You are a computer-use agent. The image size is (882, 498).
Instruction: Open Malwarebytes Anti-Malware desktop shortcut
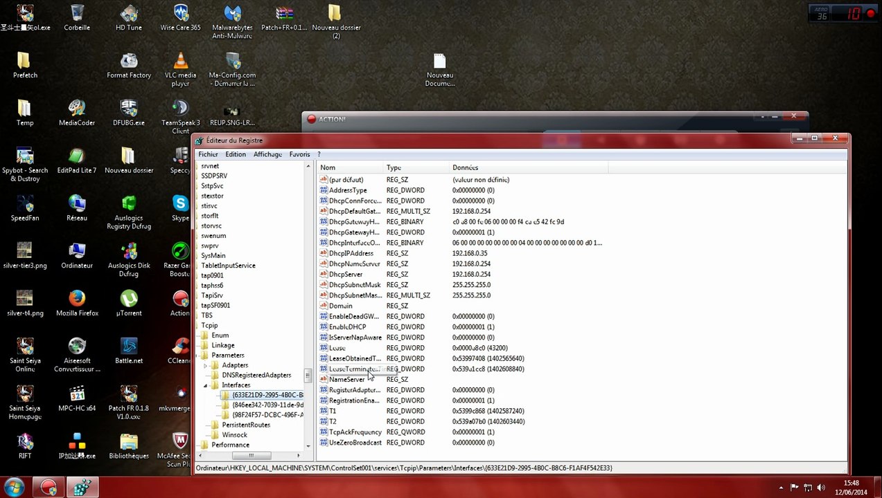(232, 15)
